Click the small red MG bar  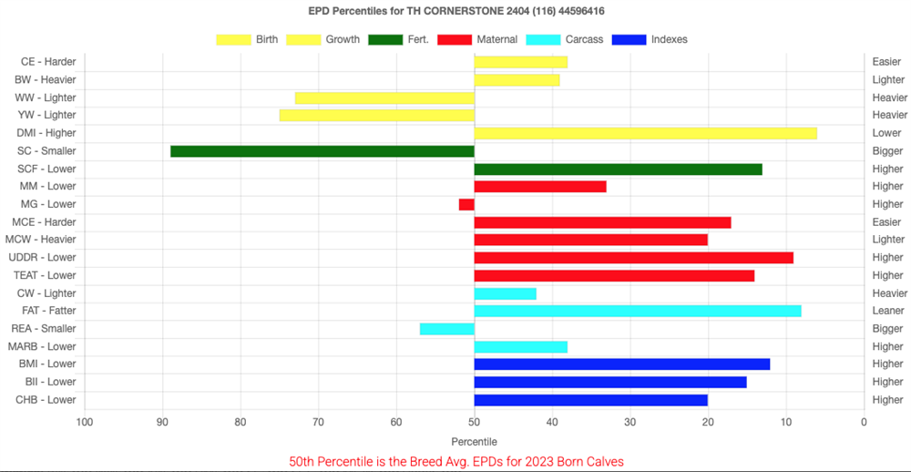tap(466, 204)
